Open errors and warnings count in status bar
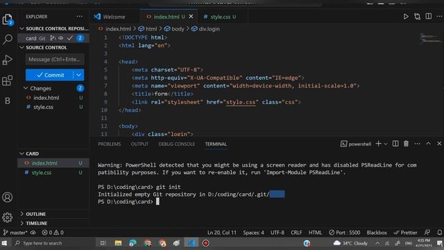This screenshot has height=250, width=444. coord(53,233)
